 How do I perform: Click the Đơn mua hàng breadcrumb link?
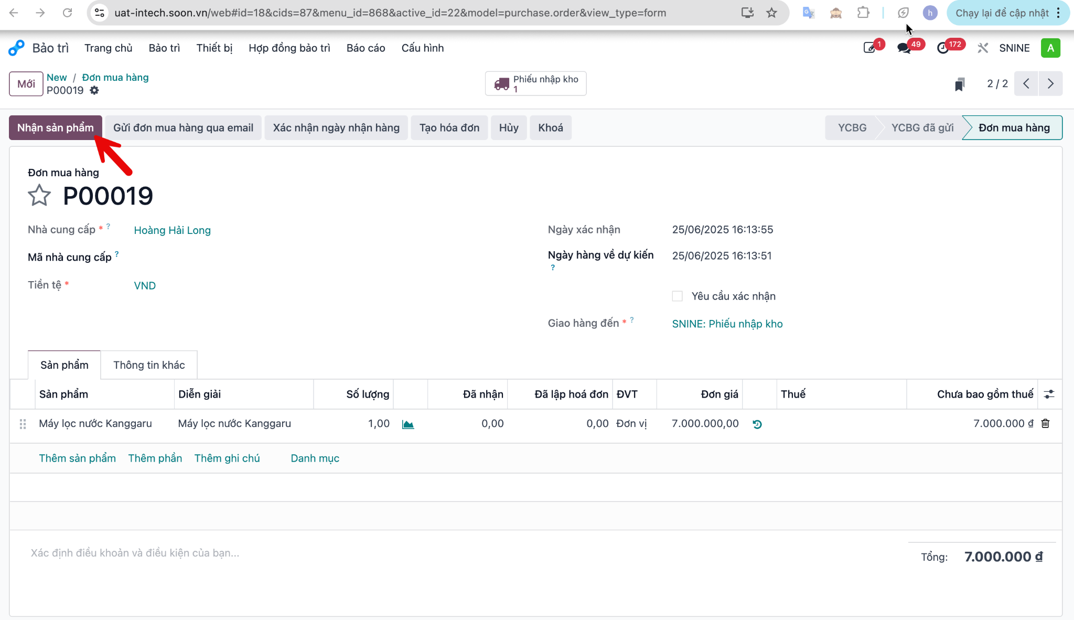point(115,77)
